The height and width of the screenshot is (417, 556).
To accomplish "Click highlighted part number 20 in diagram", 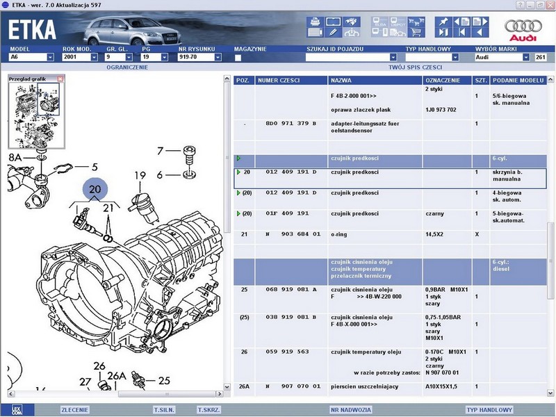I will [95, 189].
